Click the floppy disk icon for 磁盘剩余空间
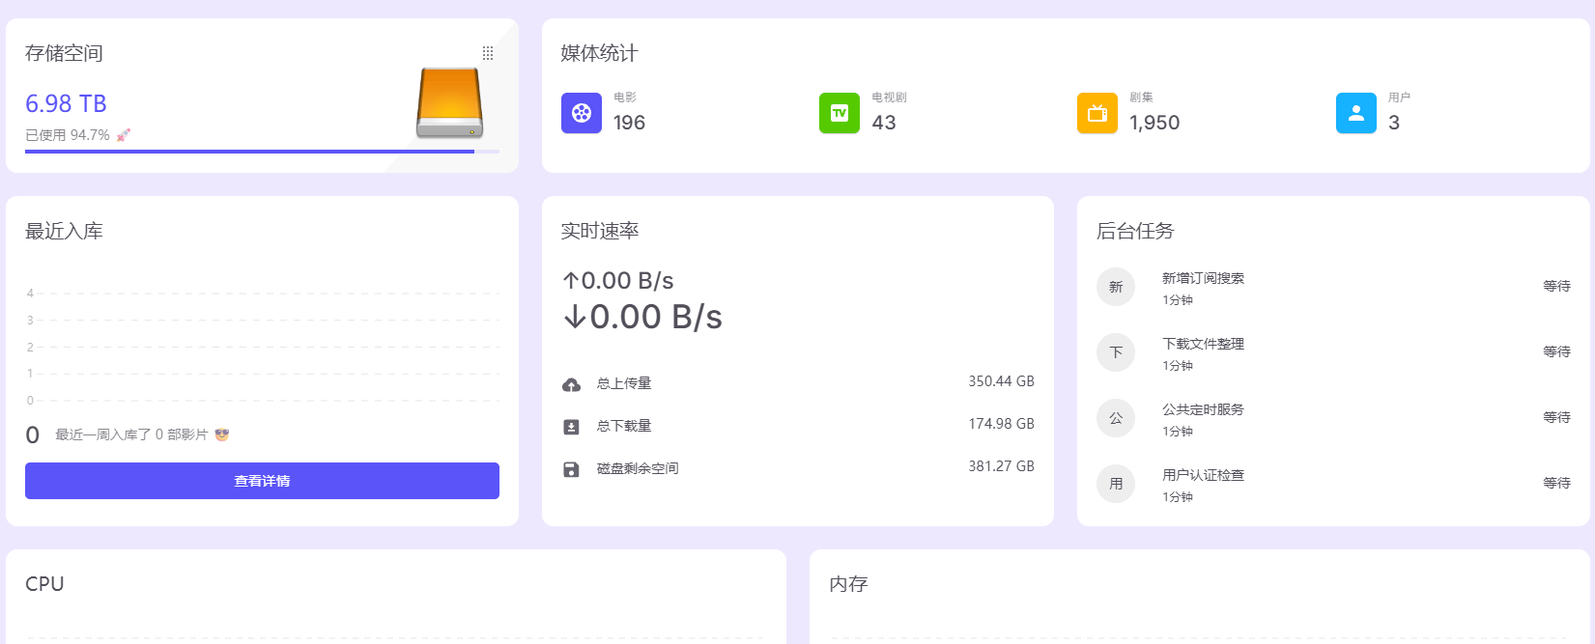Screen dimensions: 1595x644 tap(571, 469)
